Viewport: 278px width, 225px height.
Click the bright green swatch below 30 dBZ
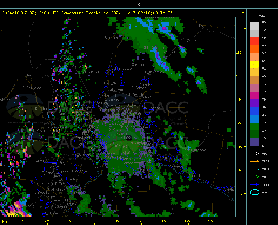coord(255,127)
